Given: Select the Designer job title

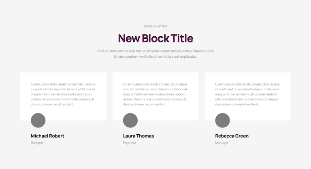Looking at the screenshot, I should [37, 143].
